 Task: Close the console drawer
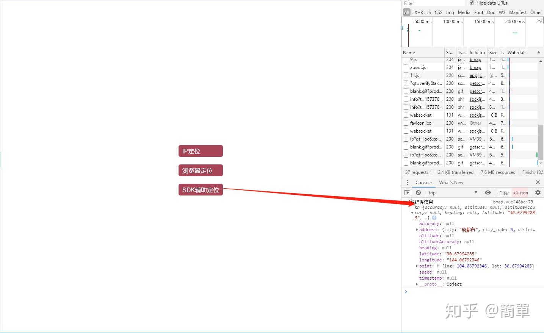click(x=538, y=182)
